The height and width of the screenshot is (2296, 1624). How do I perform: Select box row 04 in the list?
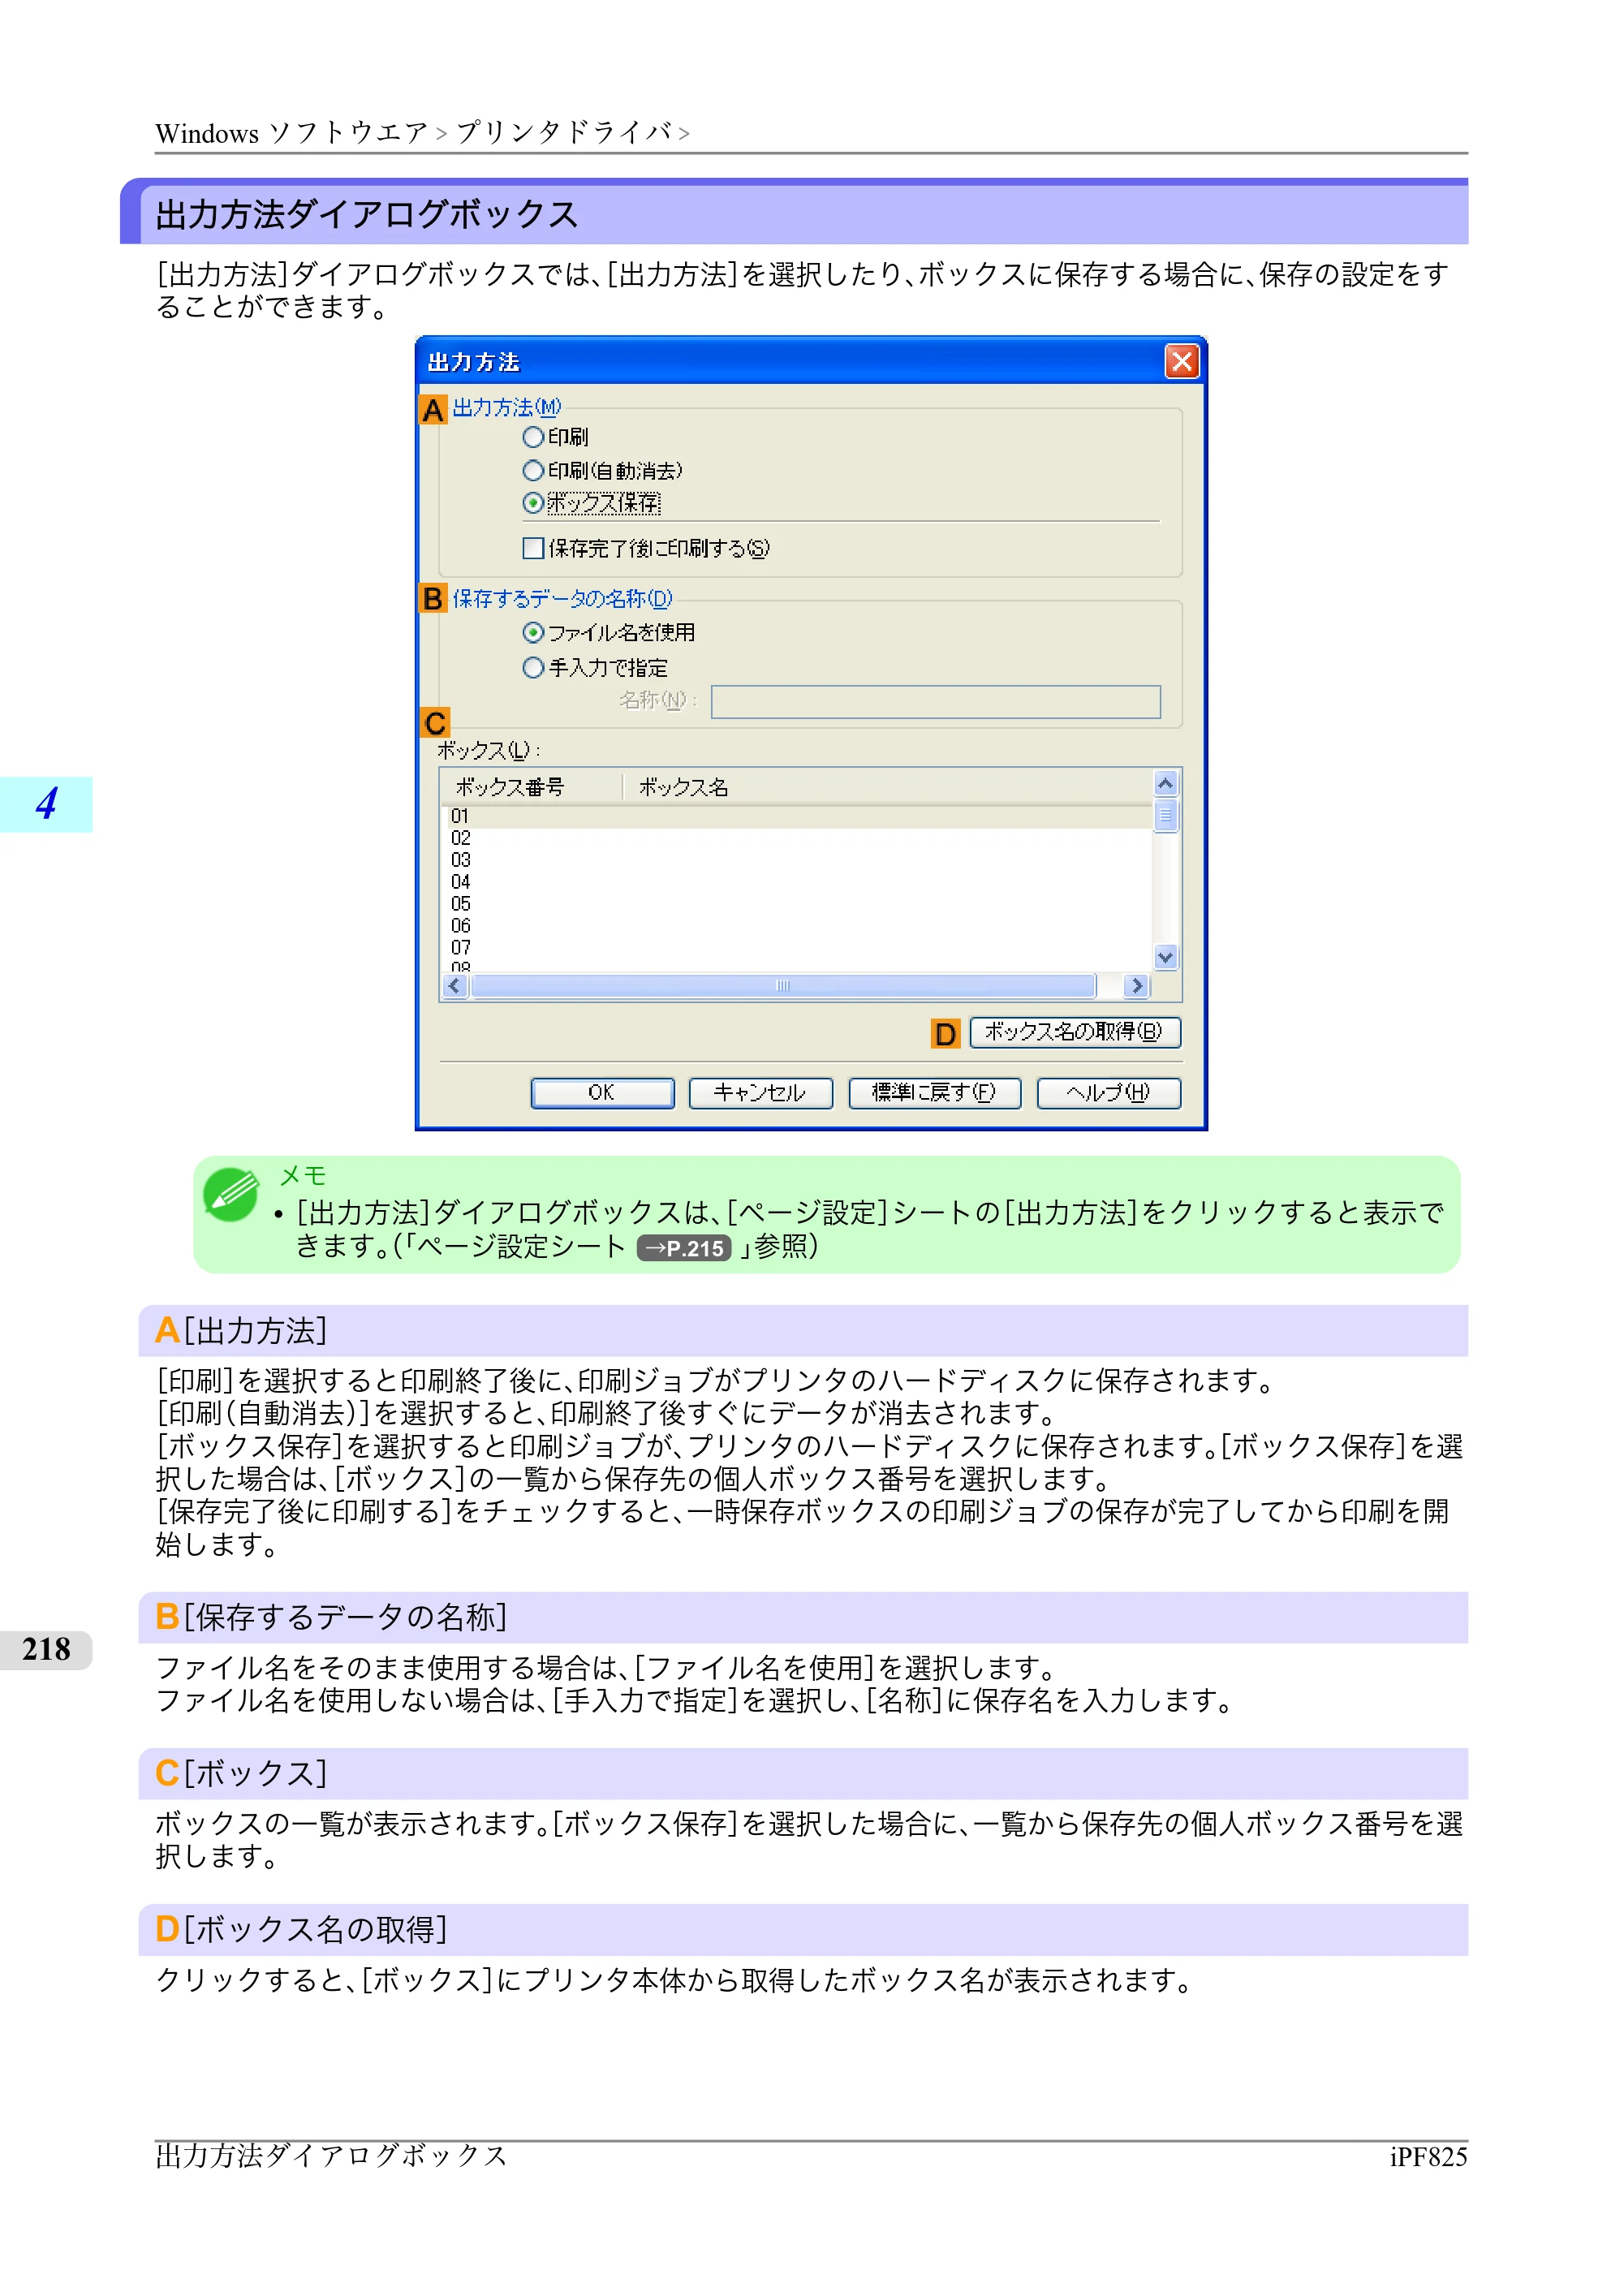click(796, 883)
